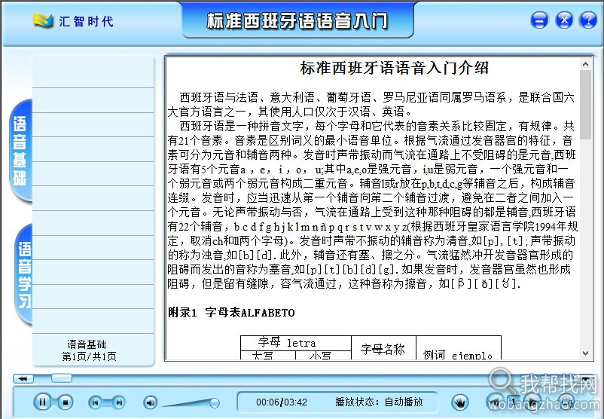Screen dimensions: 604x419
Task: Click the 汇智时代 logo
Action: (x=73, y=21)
